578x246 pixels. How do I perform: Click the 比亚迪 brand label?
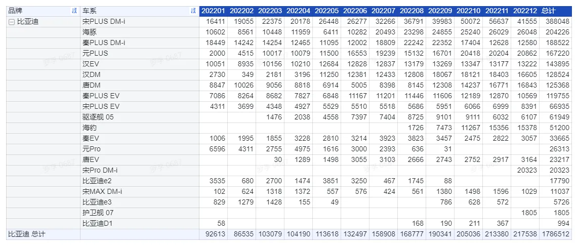28,22
